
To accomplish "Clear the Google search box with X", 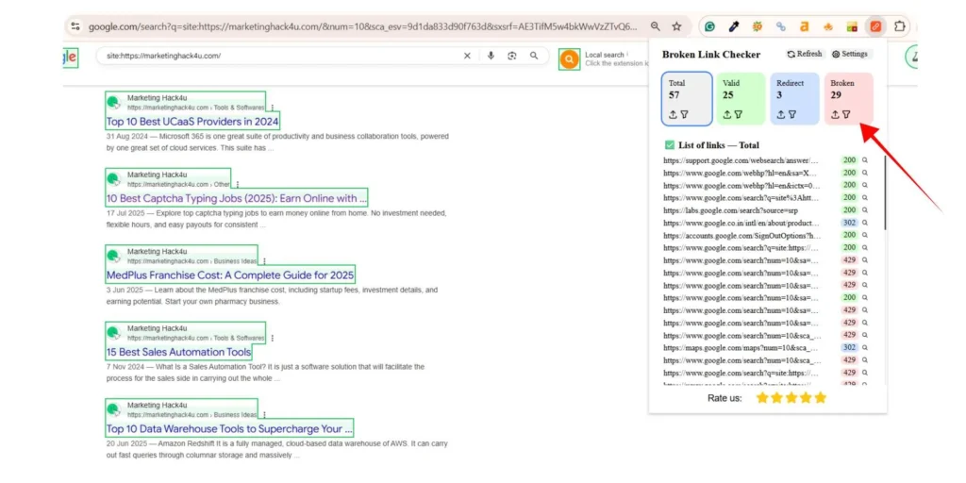I will (467, 57).
